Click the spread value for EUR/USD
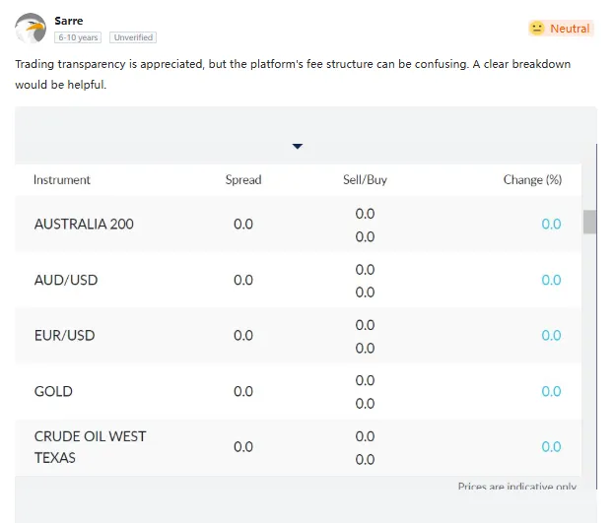 pyautogui.click(x=243, y=336)
